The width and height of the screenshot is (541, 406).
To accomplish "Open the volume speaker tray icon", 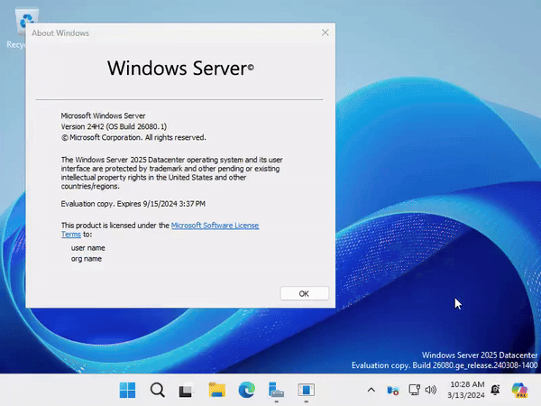I will [431, 390].
